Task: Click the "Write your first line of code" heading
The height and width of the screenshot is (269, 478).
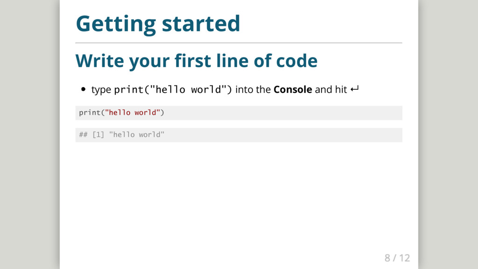Action: pyautogui.click(x=196, y=61)
